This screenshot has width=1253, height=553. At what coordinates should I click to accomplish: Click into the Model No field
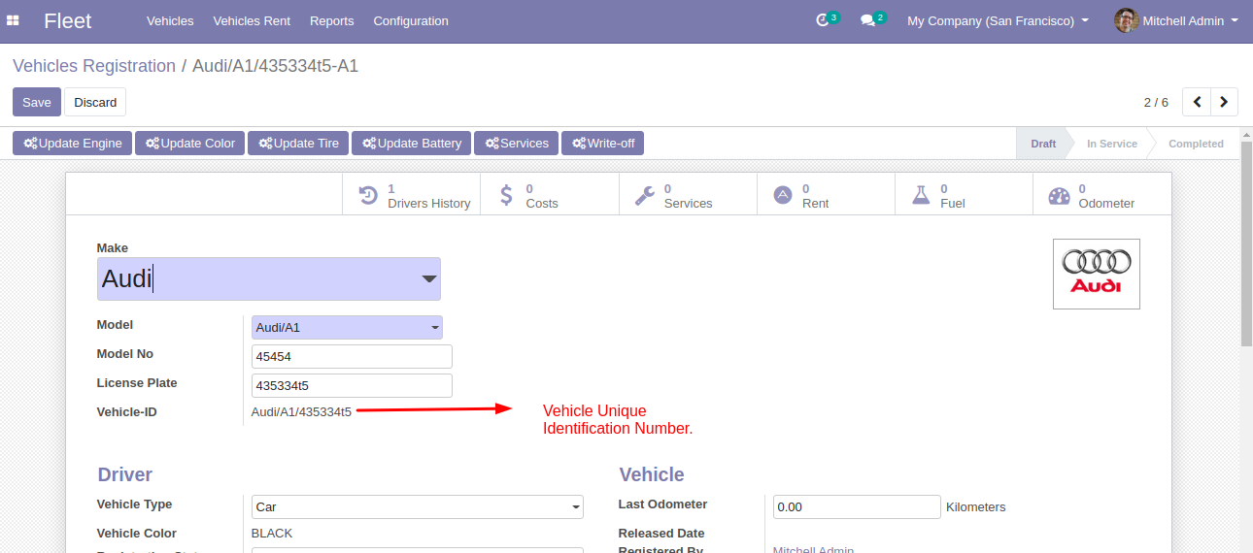[352, 357]
